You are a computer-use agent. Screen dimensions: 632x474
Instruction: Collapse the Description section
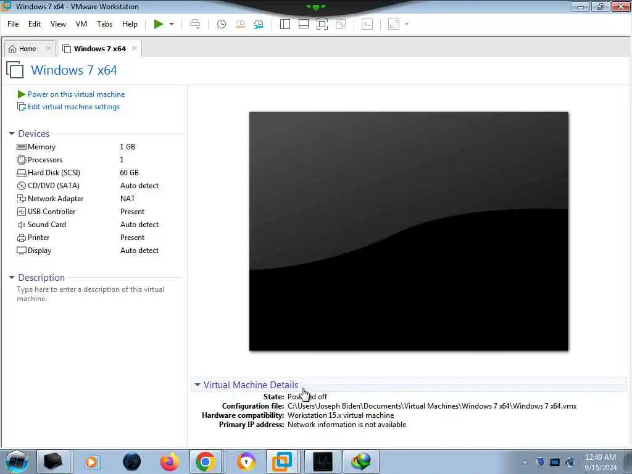(x=12, y=277)
